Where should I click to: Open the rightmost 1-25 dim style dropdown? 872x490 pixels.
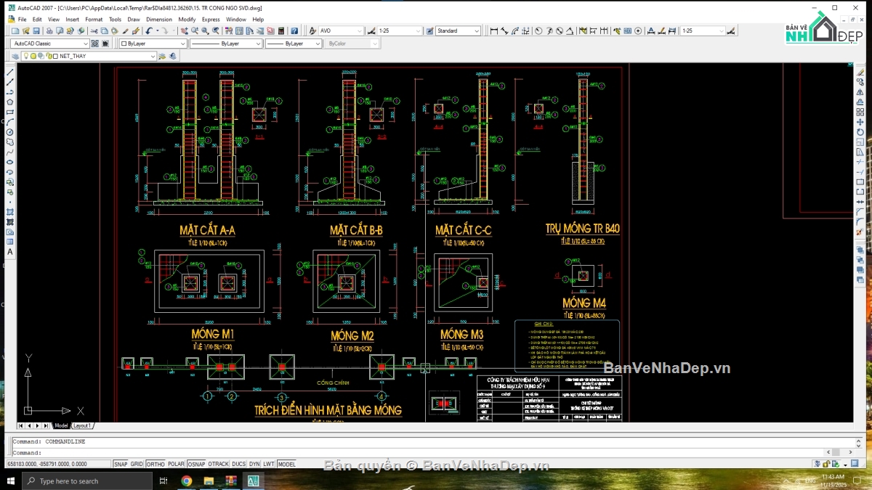(x=703, y=31)
